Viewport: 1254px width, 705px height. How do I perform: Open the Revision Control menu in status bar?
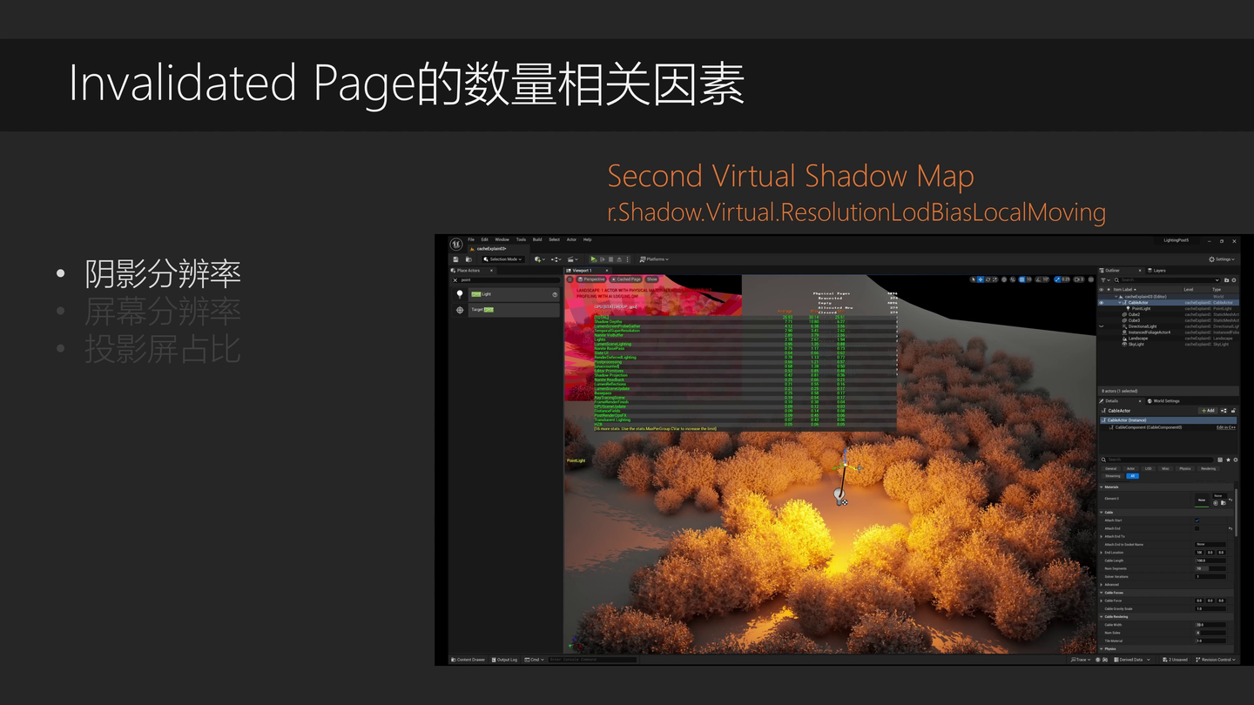point(1217,660)
